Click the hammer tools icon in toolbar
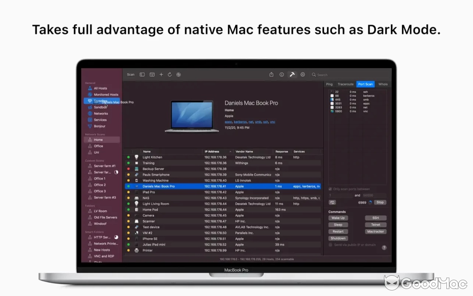Viewport: 473px width, 296px height. (292, 74)
